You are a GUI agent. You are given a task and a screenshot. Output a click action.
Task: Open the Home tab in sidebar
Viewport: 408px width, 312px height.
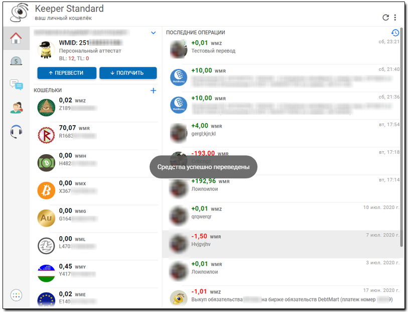coord(16,38)
